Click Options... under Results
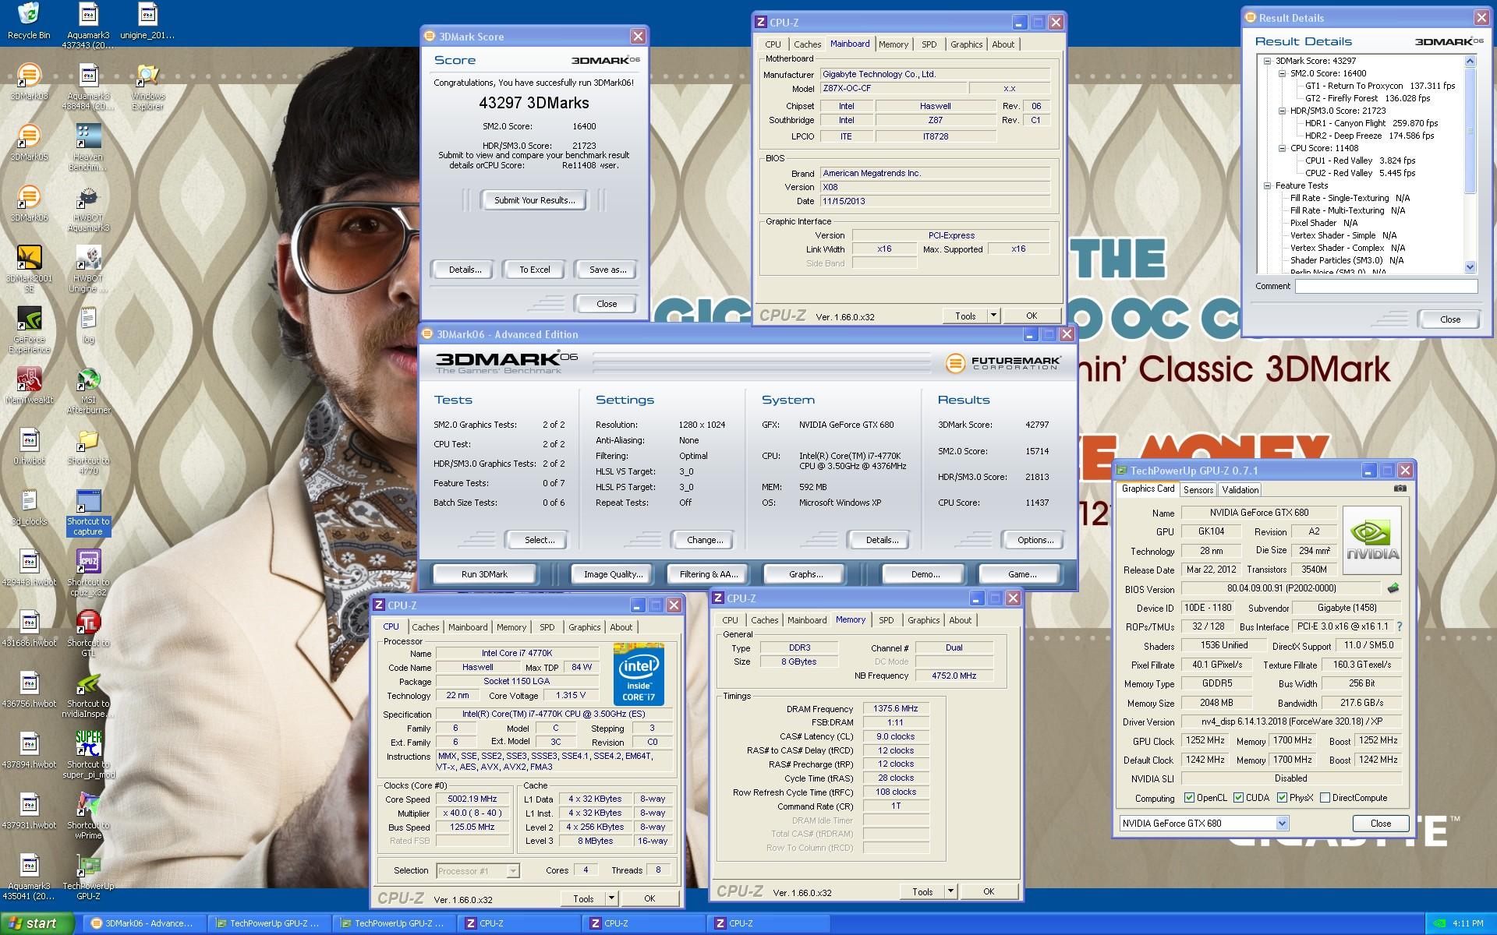Screen dimensions: 1497x935 tap(1035, 540)
